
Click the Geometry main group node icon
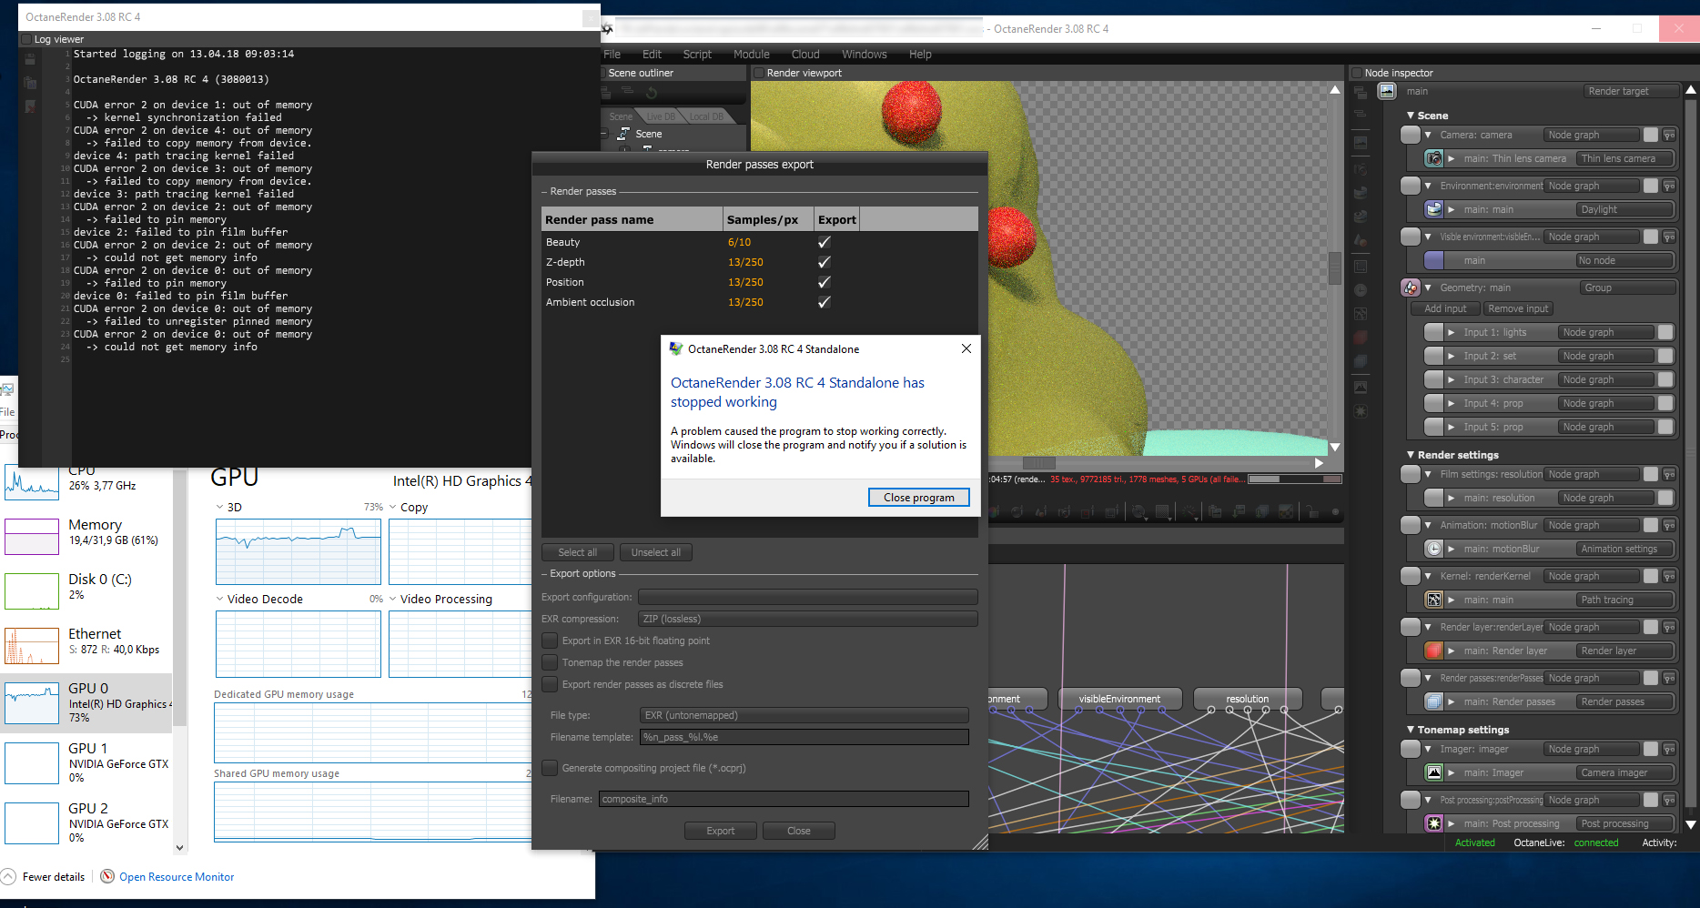pos(1411,288)
